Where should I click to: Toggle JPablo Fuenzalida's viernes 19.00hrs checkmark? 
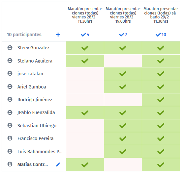coord(123,113)
